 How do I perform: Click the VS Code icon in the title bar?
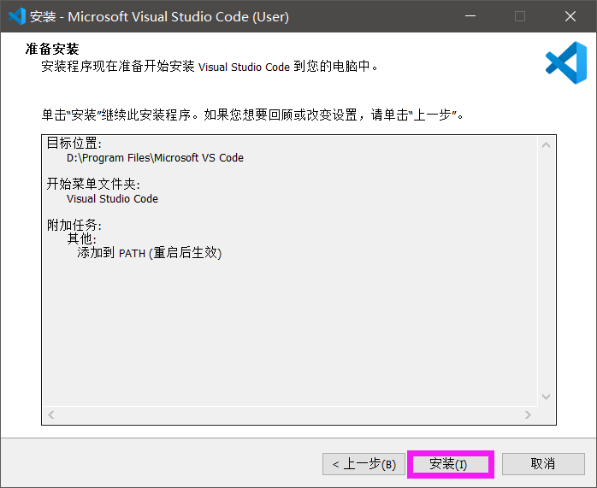(x=17, y=16)
